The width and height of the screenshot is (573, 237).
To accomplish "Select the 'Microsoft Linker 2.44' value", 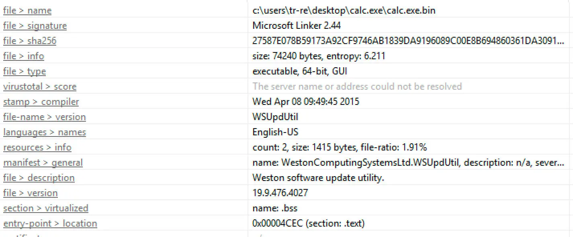I will point(297,26).
